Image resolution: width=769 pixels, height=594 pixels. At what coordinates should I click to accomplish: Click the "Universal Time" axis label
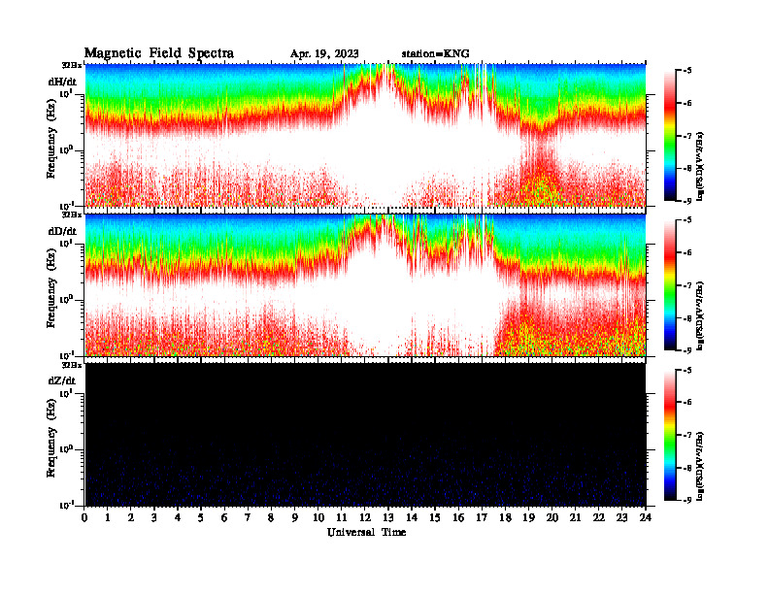pyautogui.click(x=366, y=532)
